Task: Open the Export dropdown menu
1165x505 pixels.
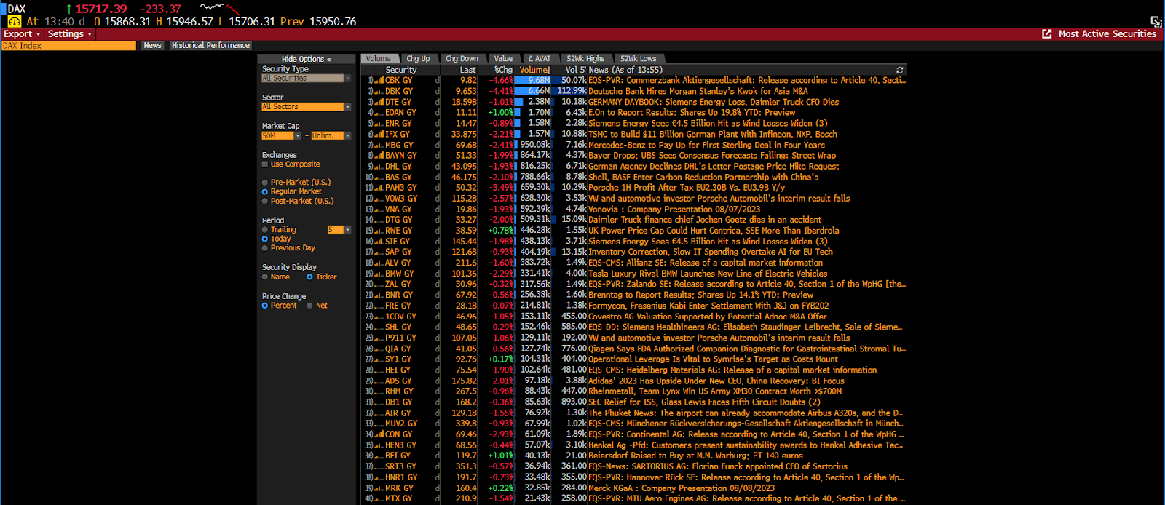Action: [x=22, y=34]
